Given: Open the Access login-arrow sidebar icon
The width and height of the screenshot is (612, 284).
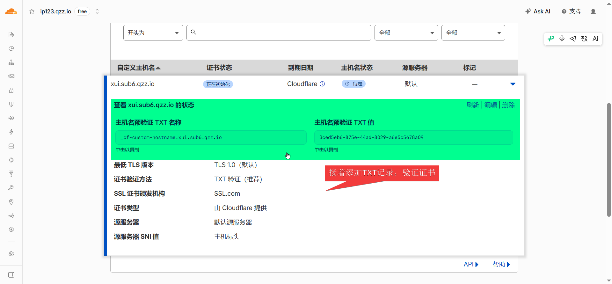Looking at the screenshot, I should point(11,118).
